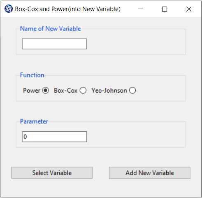The height and width of the screenshot is (198, 202).
Task: Minimize the Box-Cox and Power window
Action: click(141, 9)
